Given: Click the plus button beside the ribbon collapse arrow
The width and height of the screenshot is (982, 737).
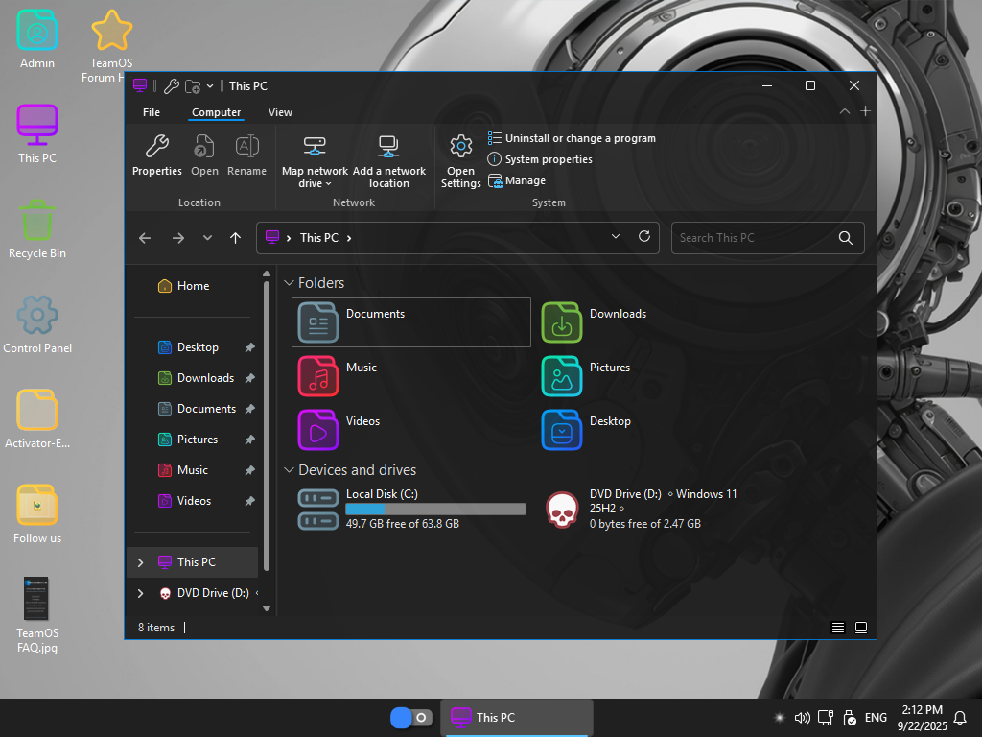Looking at the screenshot, I should click(865, 111).
